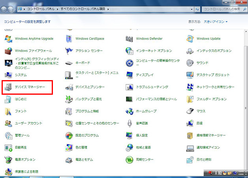Viewport: 248px width, 178px height.
Task: Open Windows Defender
Action: pos(144,39)
